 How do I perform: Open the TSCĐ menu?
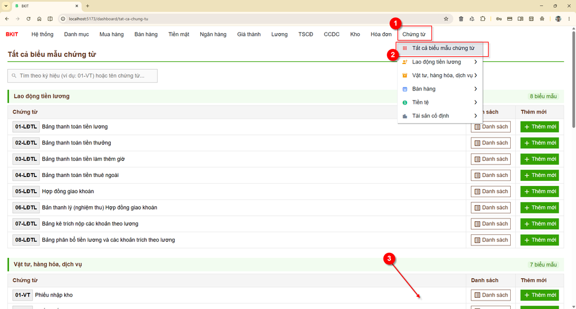pyautogui.click(x=305, y=34)
